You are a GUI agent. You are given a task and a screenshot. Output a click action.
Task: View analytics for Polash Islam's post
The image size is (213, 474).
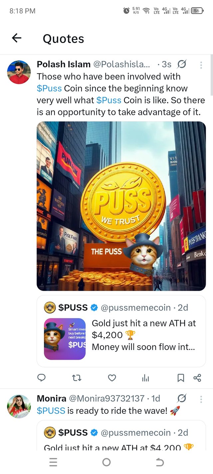(145, 378)
